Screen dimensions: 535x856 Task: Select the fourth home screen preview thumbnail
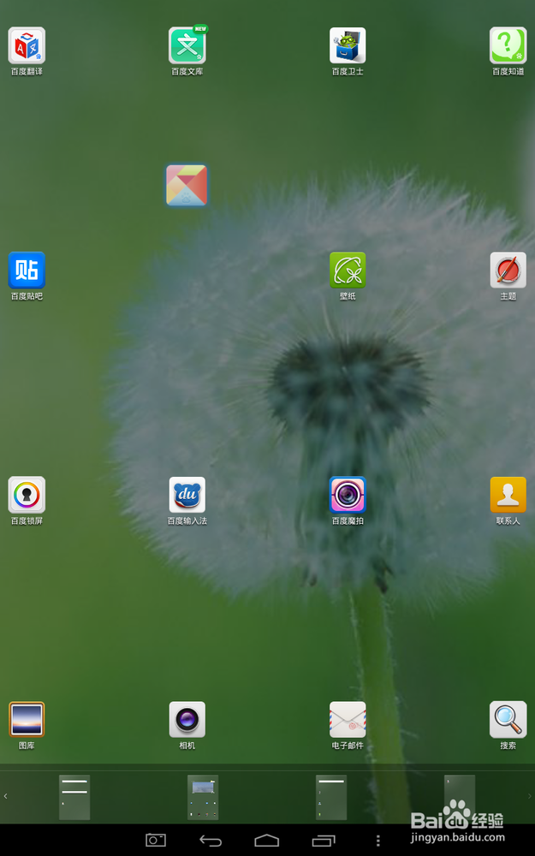point(460,797)
